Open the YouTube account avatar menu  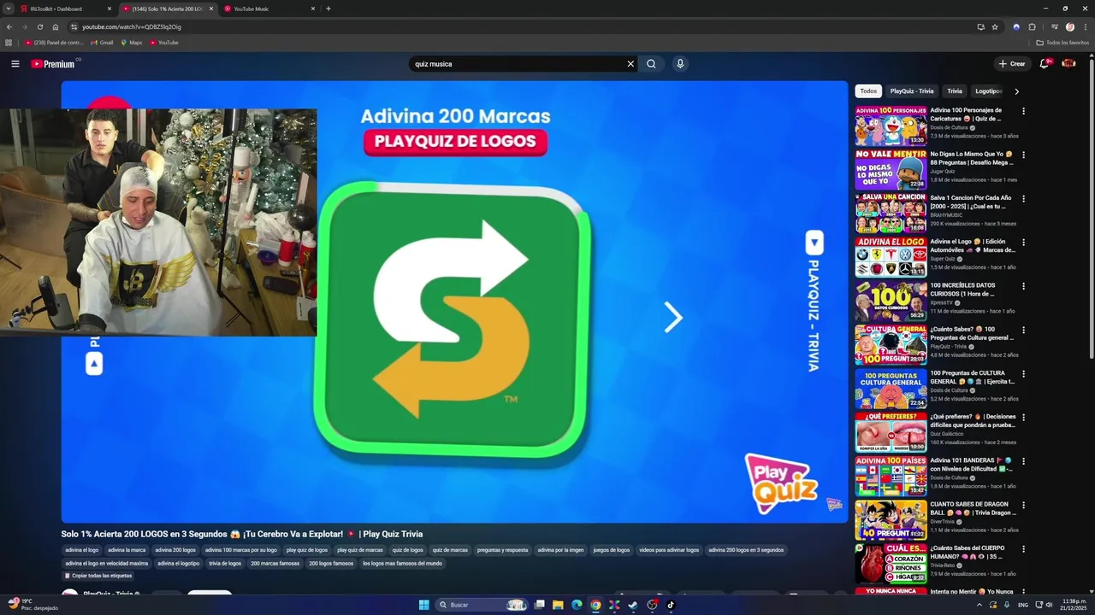click(1068, 64)
